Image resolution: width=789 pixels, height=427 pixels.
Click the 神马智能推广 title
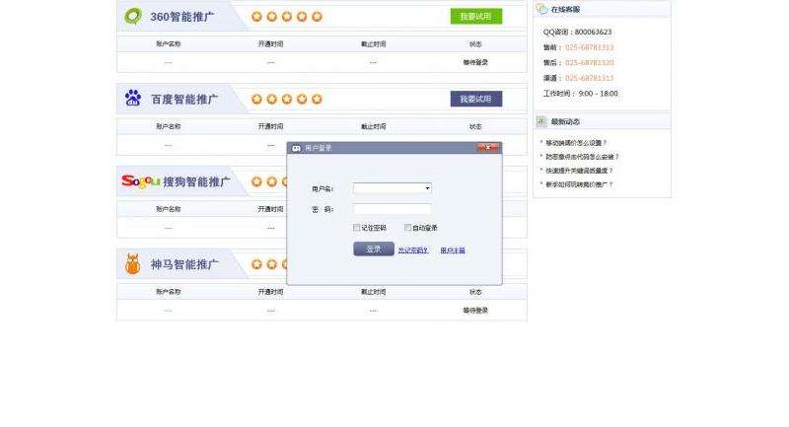tap(184, 264)
